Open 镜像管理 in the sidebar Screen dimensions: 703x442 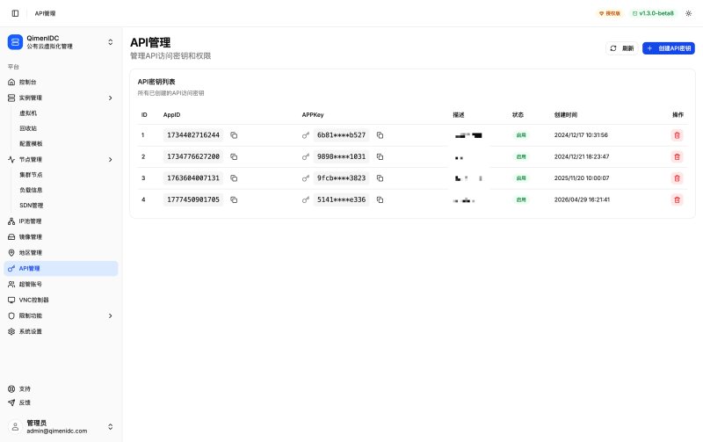pyautogui.click(x=61, y=236)
